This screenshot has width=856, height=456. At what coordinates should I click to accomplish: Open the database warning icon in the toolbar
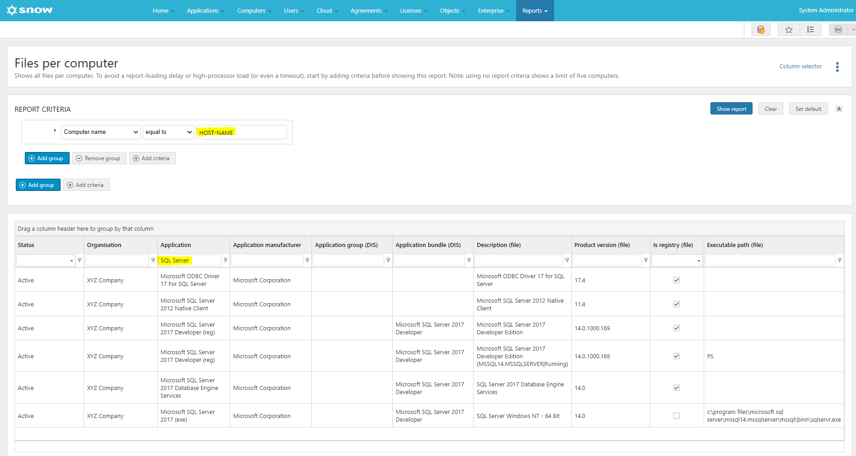[x=761, y=30]
